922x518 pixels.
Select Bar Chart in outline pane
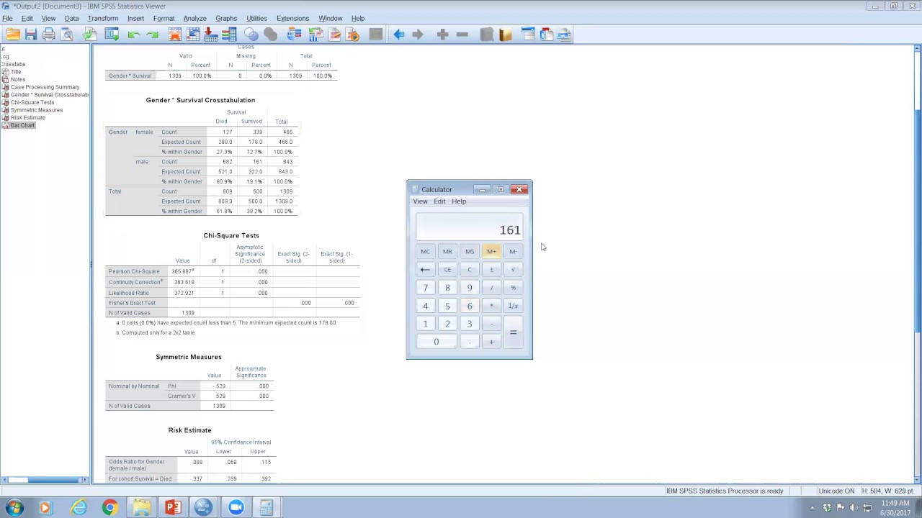pyautogui.click(x=22, y=125)
